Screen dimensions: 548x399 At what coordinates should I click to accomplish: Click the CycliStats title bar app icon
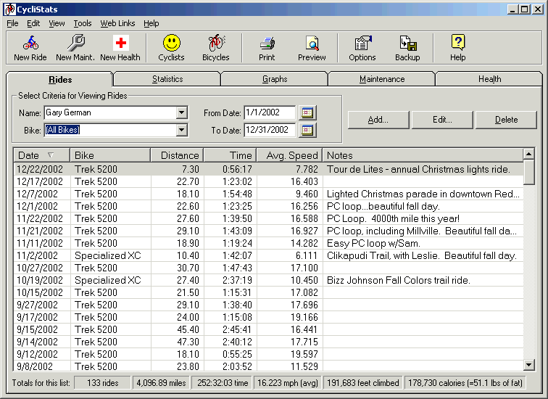pyautogui.click(x=10, y=9)
